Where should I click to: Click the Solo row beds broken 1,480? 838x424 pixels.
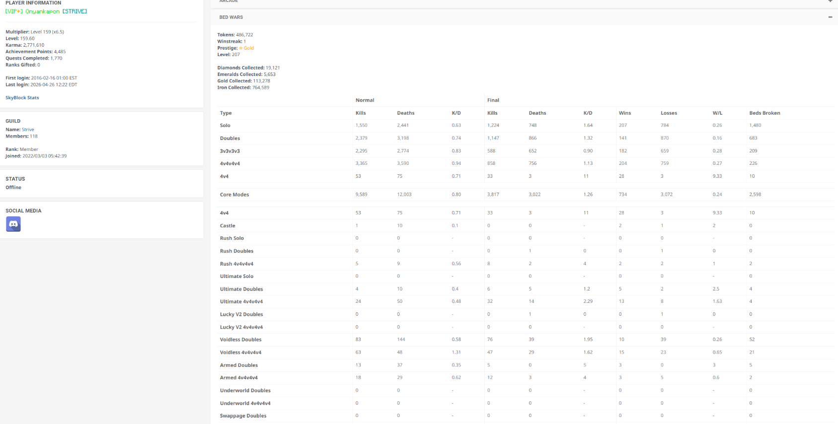pyautogui.click(x=755, y=126)
